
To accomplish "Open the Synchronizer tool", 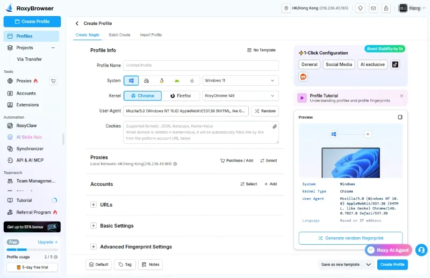I will click(30, 149).
